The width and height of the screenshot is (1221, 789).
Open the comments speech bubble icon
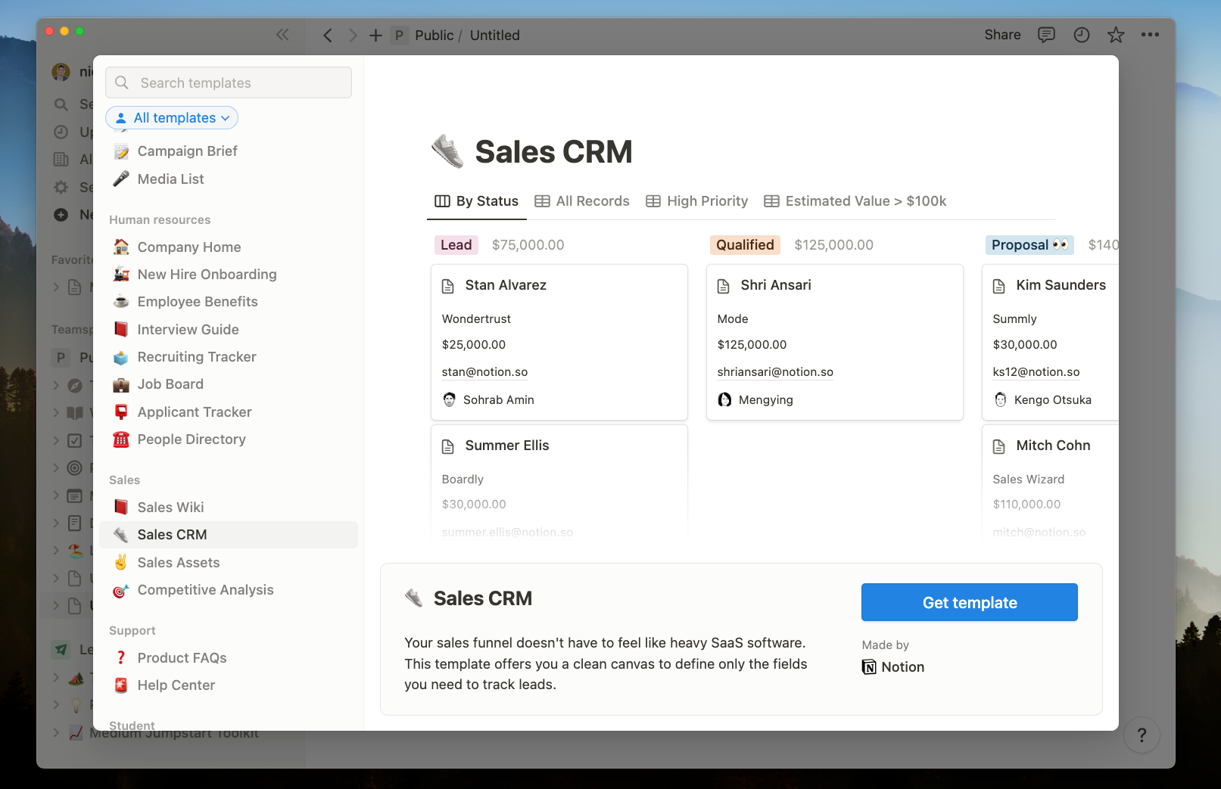pyautogui.click(x=1046, y=35)
